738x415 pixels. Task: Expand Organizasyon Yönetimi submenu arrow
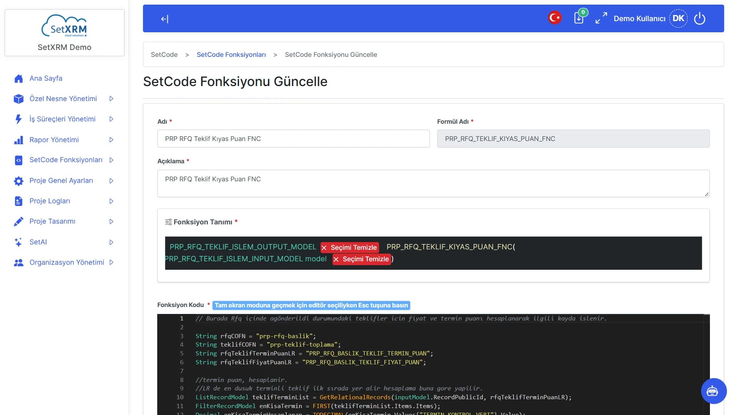point(111,262)
